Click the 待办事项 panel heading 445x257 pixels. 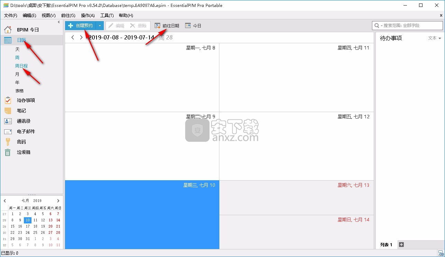pos(391,38)
